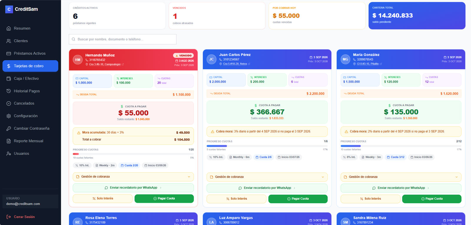Focus the search by name or document field
The image size is (471, 225).
pos(123,39)
